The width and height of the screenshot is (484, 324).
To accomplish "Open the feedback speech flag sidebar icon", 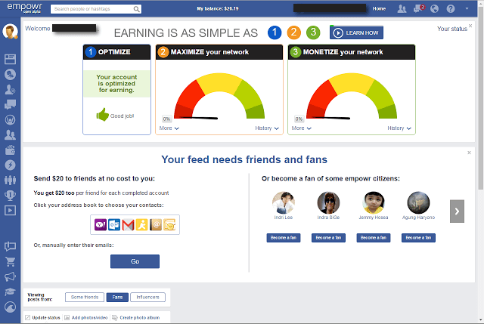I will pos(10,246).
